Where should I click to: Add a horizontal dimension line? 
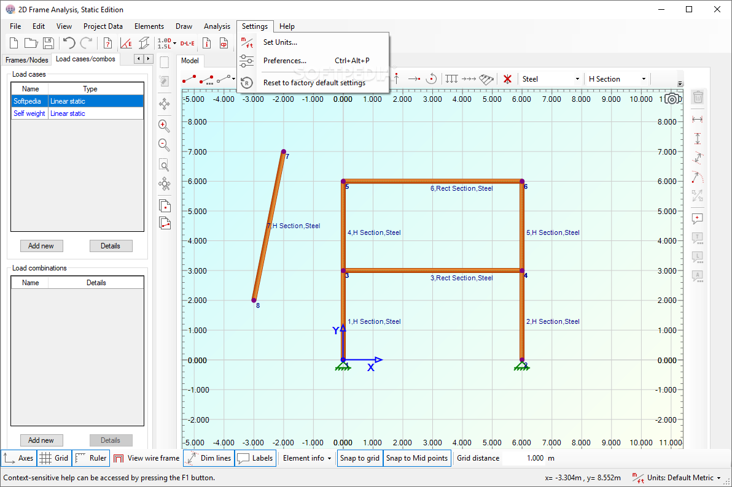coord(698,120)
